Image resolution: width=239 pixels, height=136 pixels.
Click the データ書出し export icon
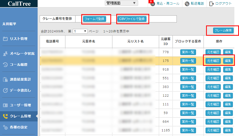click(x=5, y=90)
